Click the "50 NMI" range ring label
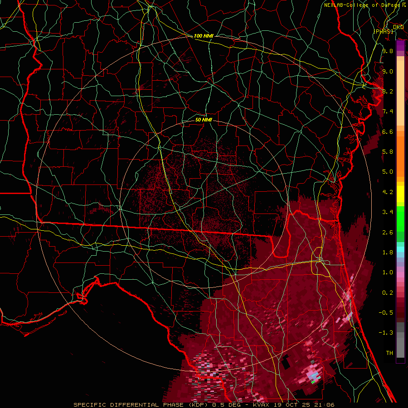This screenshot has height=408, width=408. 204,120
